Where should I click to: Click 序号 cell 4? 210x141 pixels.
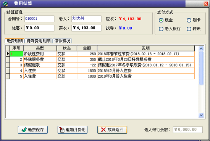(16, 71)
